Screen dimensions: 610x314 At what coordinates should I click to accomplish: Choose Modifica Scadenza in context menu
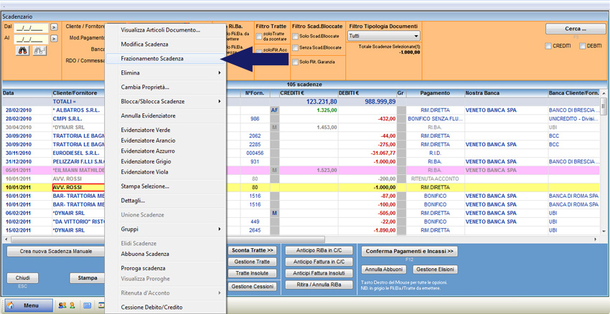pos(144,44)
